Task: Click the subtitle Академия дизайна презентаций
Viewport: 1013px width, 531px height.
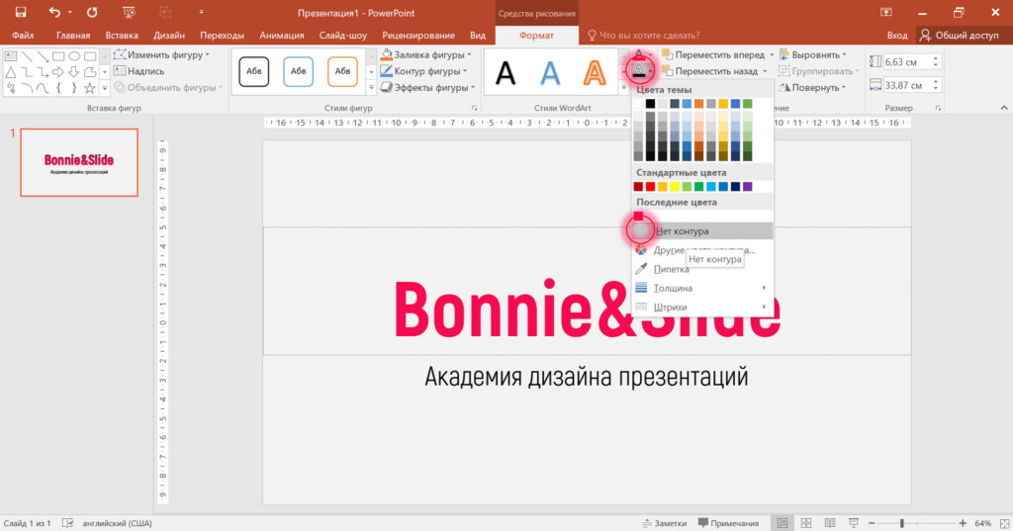Action: tap(586, 377)
